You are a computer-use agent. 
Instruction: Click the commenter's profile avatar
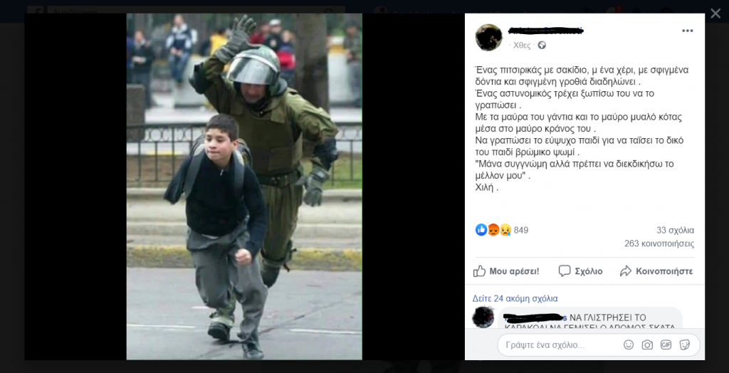tap(483, 317)
